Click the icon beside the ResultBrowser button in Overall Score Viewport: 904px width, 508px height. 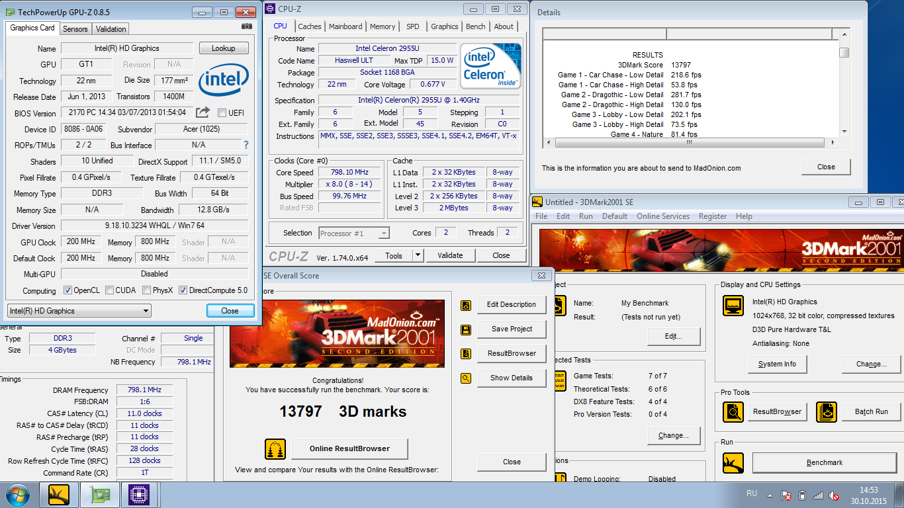pos(466,354)
